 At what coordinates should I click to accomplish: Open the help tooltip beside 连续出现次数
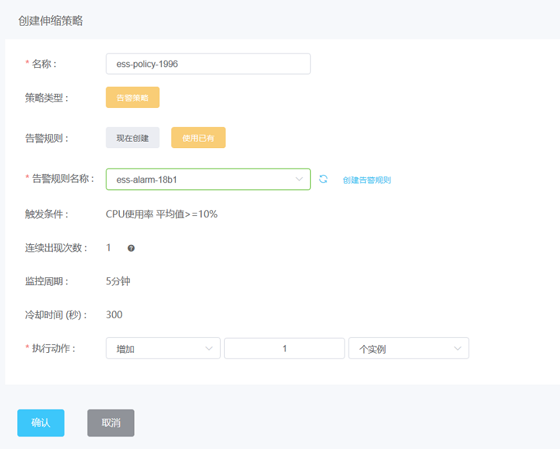[131, 248]
